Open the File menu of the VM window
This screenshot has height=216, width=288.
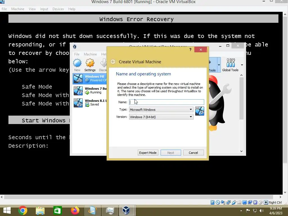point(4,9)
